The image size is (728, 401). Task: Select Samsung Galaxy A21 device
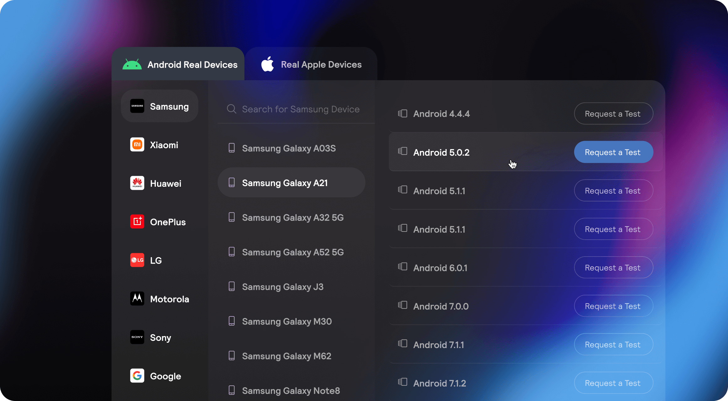291,182
